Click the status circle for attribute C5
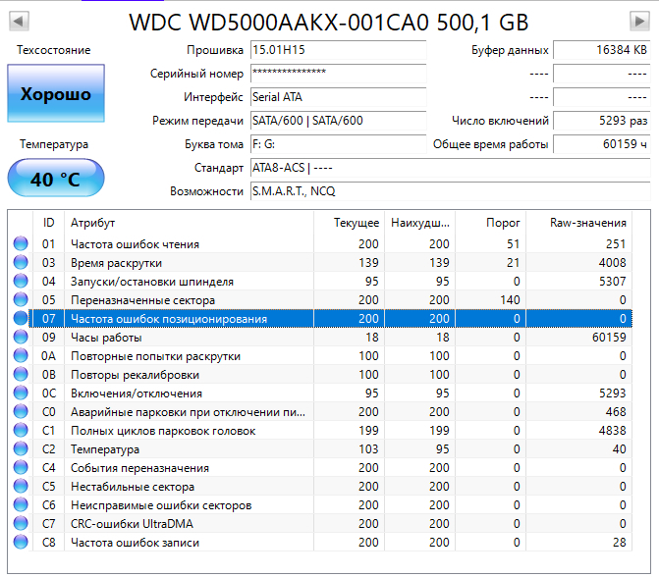This screenshot has width=659, height=577. point(21,486)
